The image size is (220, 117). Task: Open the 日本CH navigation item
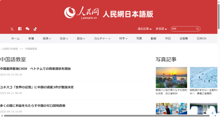tap(201, 39)
